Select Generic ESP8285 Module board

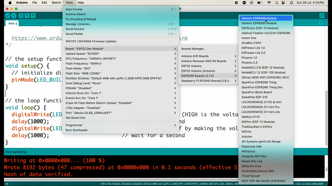click(266, 23)
